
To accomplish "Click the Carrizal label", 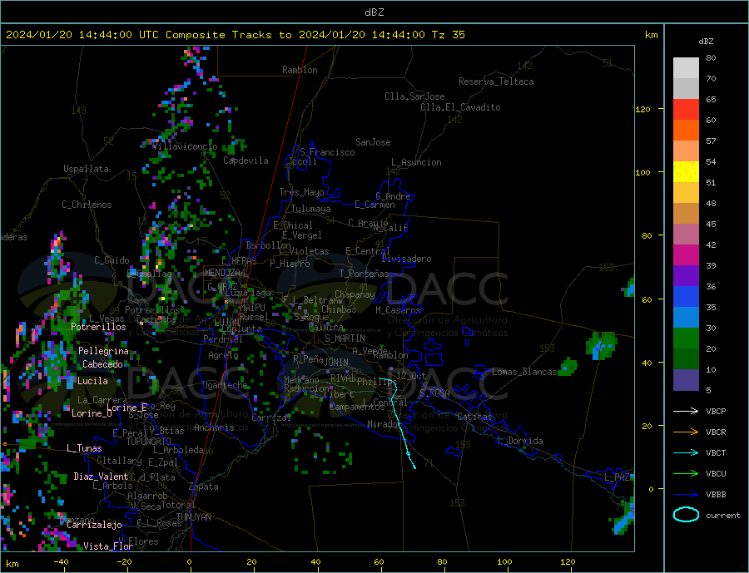I will pos(271,417).
